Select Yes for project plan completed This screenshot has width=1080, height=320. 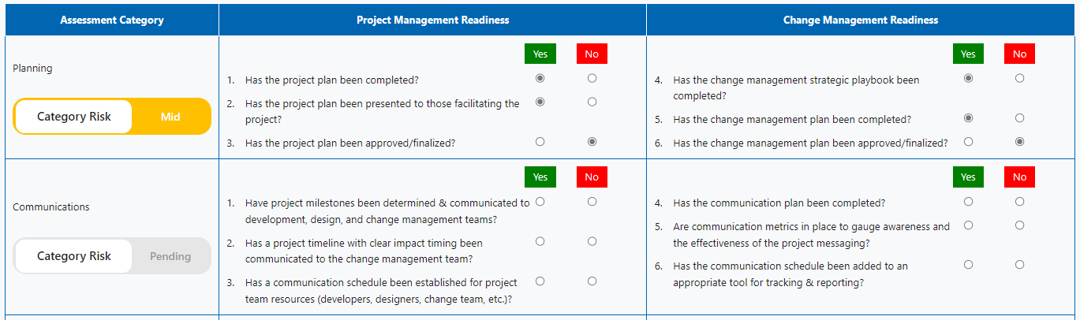click(x=540, y=79)
